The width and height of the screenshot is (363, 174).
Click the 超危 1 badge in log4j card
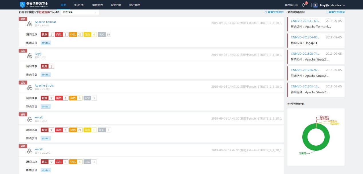pyautogui.click(x=47, y=66)
